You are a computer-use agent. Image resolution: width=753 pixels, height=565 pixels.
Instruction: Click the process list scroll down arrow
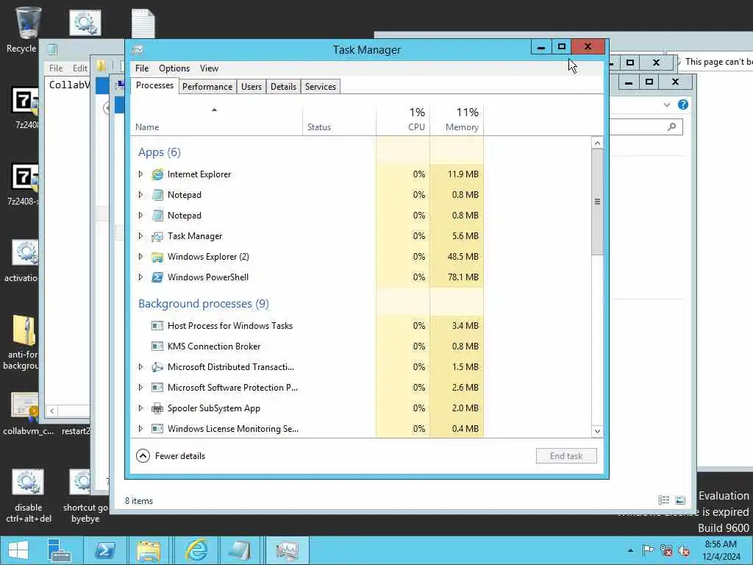[597, 431]
